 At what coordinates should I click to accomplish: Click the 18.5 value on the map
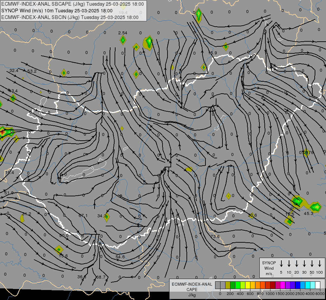coord(290,214)
